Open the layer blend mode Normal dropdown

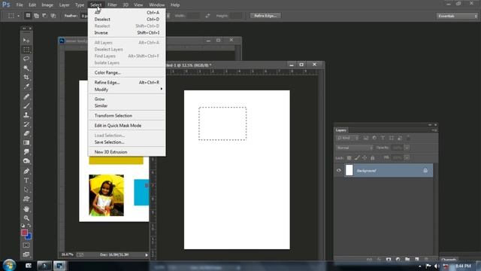point(355,148)
